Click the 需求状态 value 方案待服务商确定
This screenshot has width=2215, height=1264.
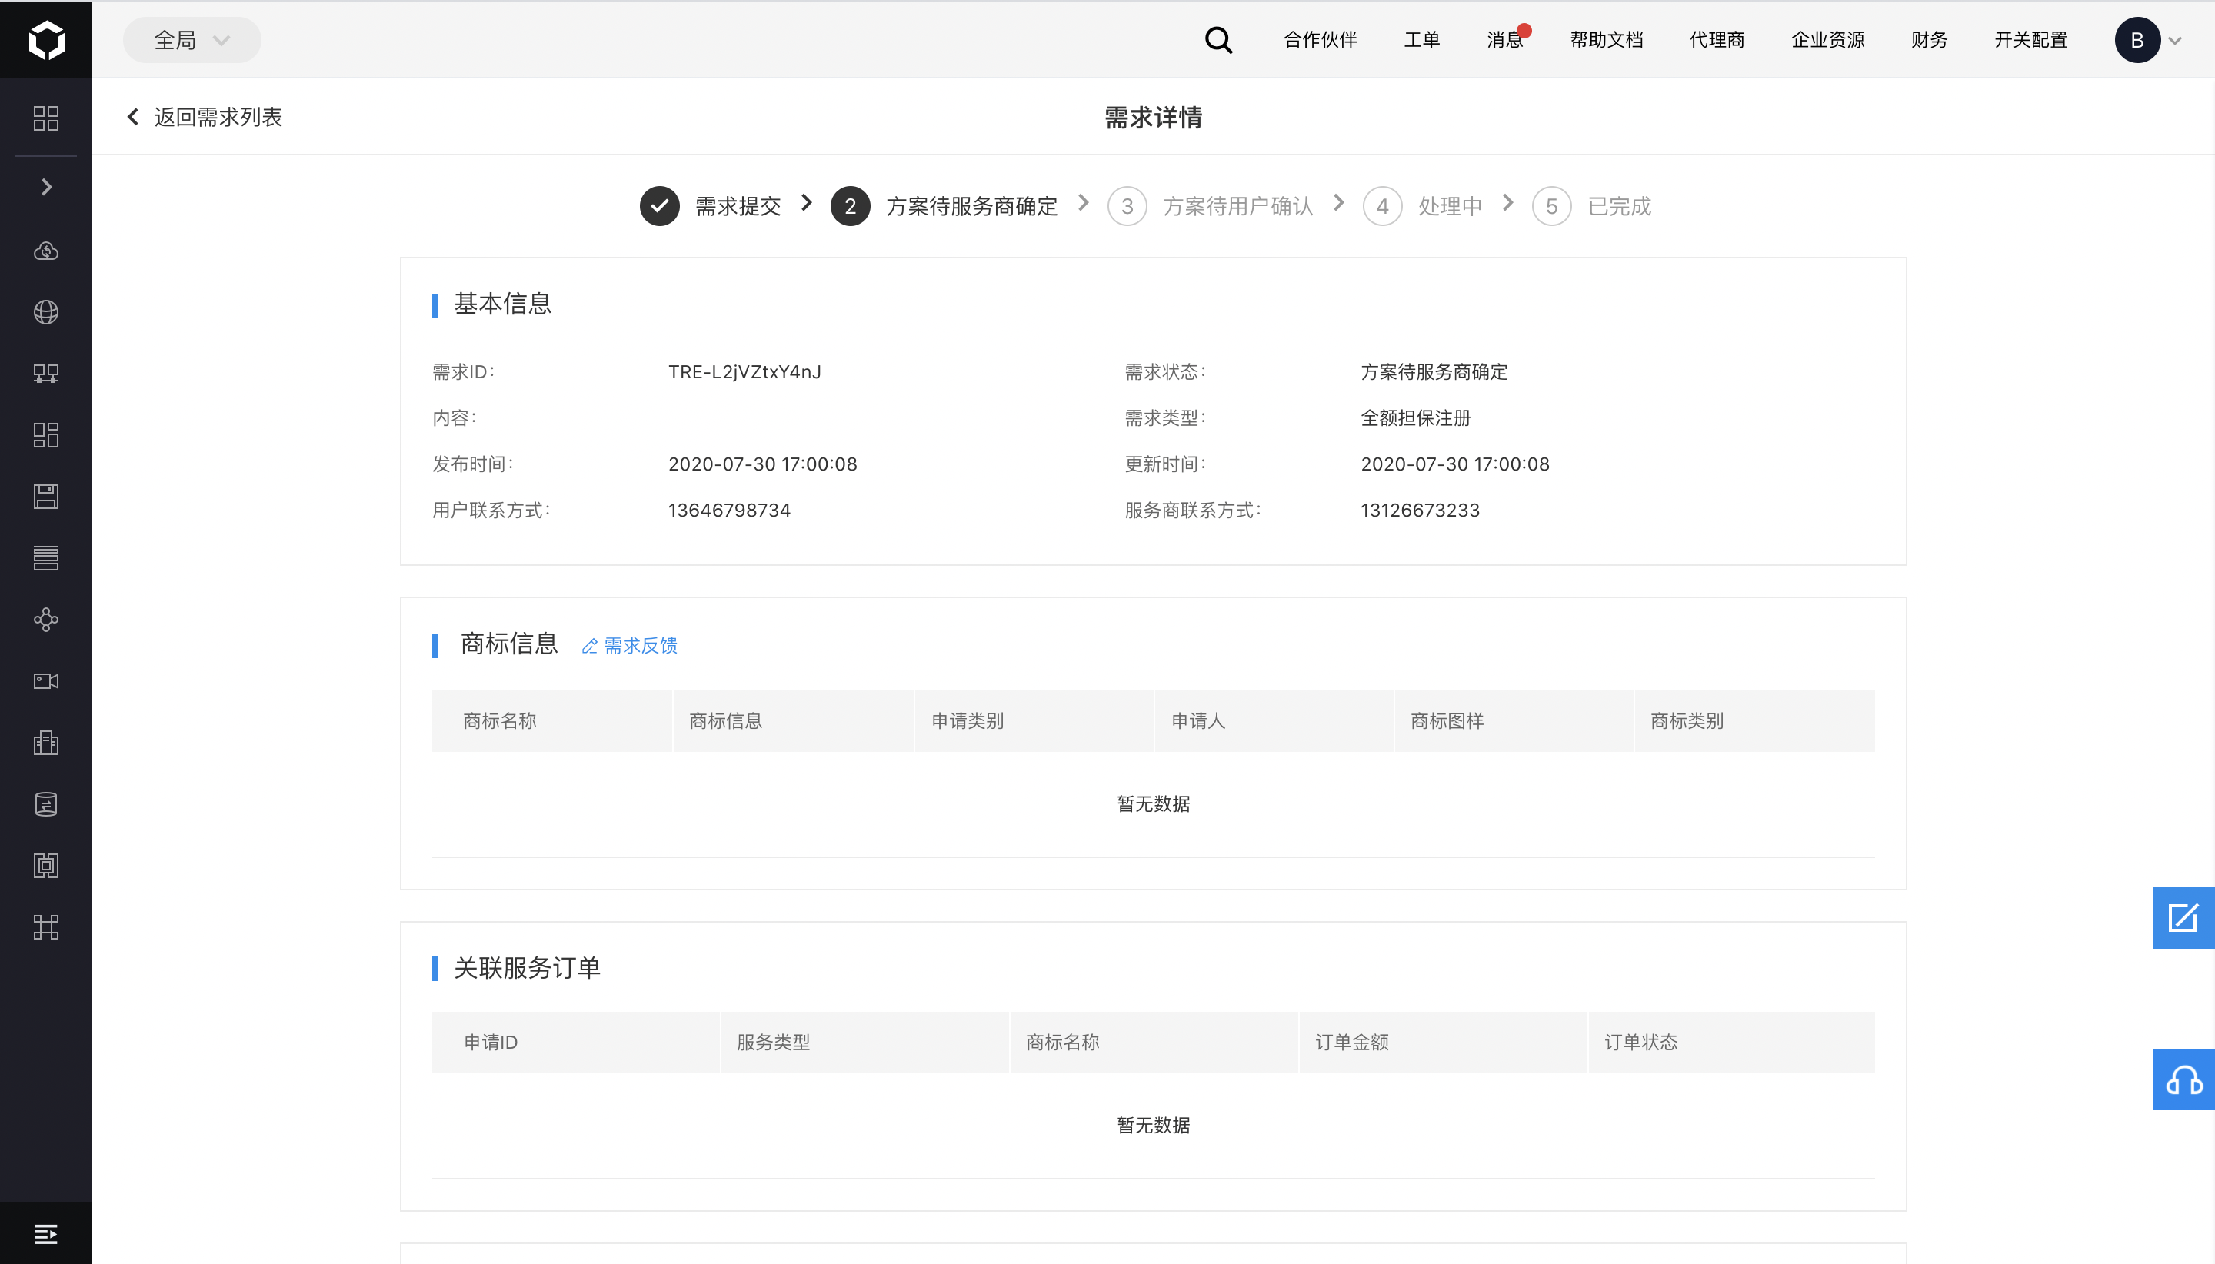pos(1434,371)
